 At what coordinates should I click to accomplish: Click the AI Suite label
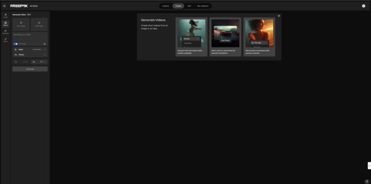tap(34, 6)
